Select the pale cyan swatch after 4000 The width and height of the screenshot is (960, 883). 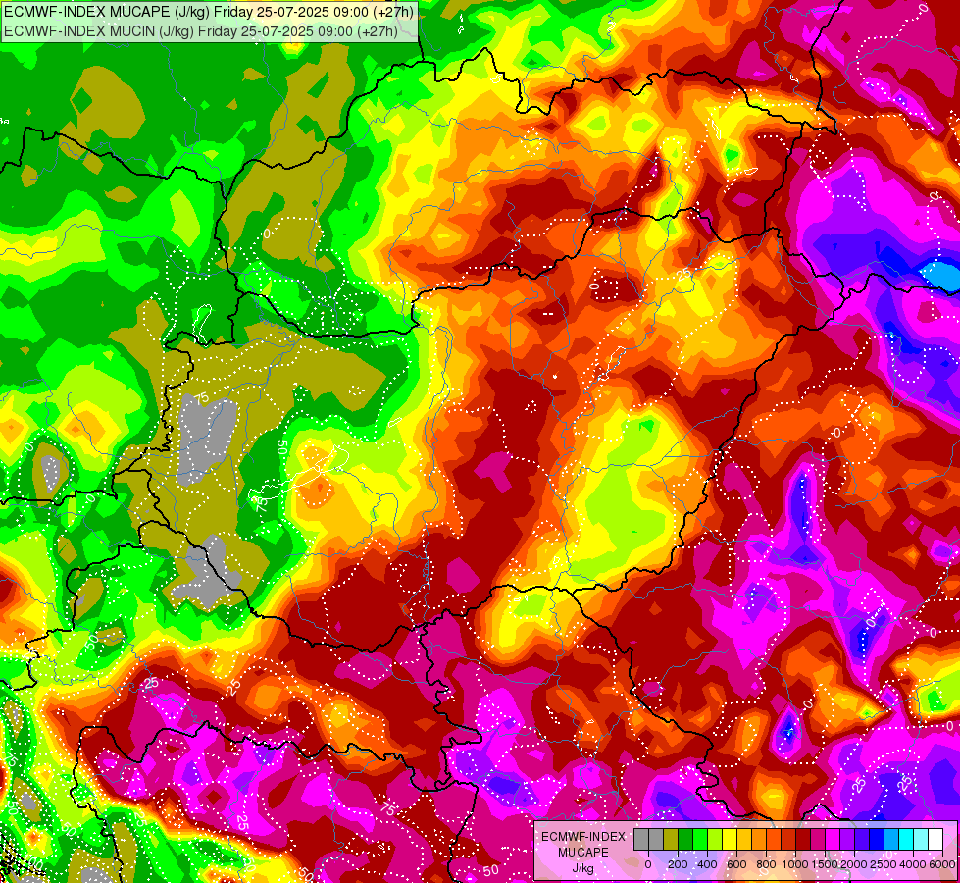click(922, 839)
